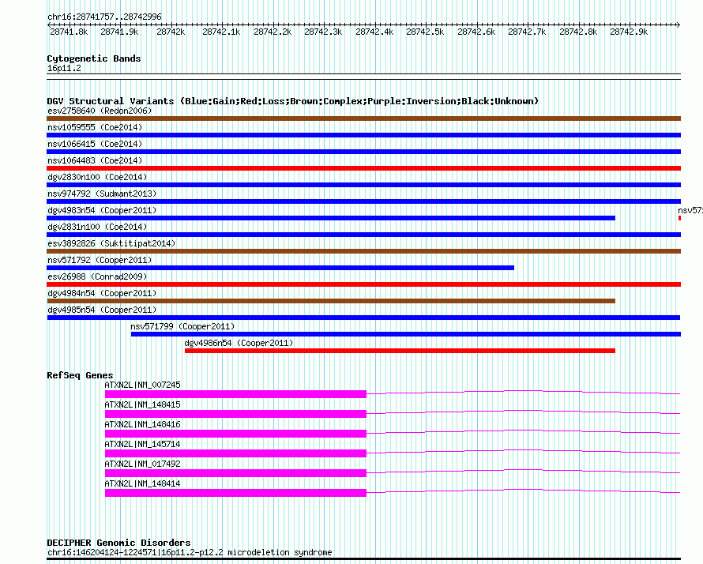Select dgv4985n54 (Cooper2011) label
This screenshot has width=703, height=564.
tap(102, 310)
